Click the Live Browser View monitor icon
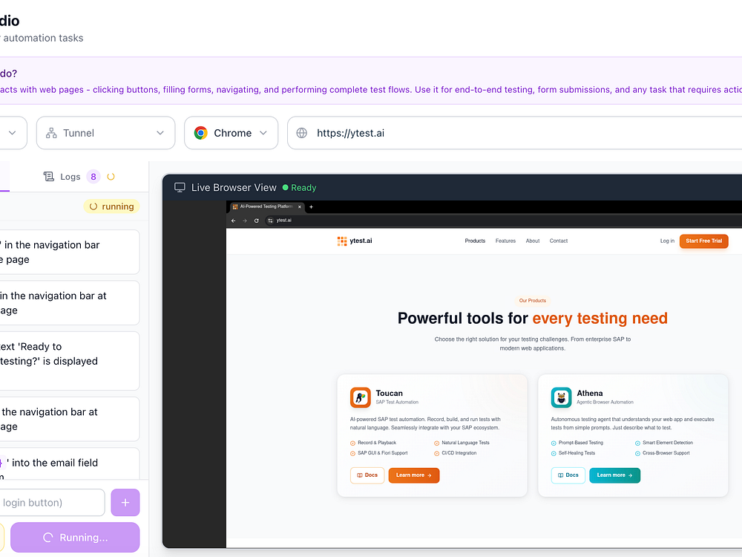Viewport: 742px width, 557px height. pyautogui.click(x=180, y=188)
